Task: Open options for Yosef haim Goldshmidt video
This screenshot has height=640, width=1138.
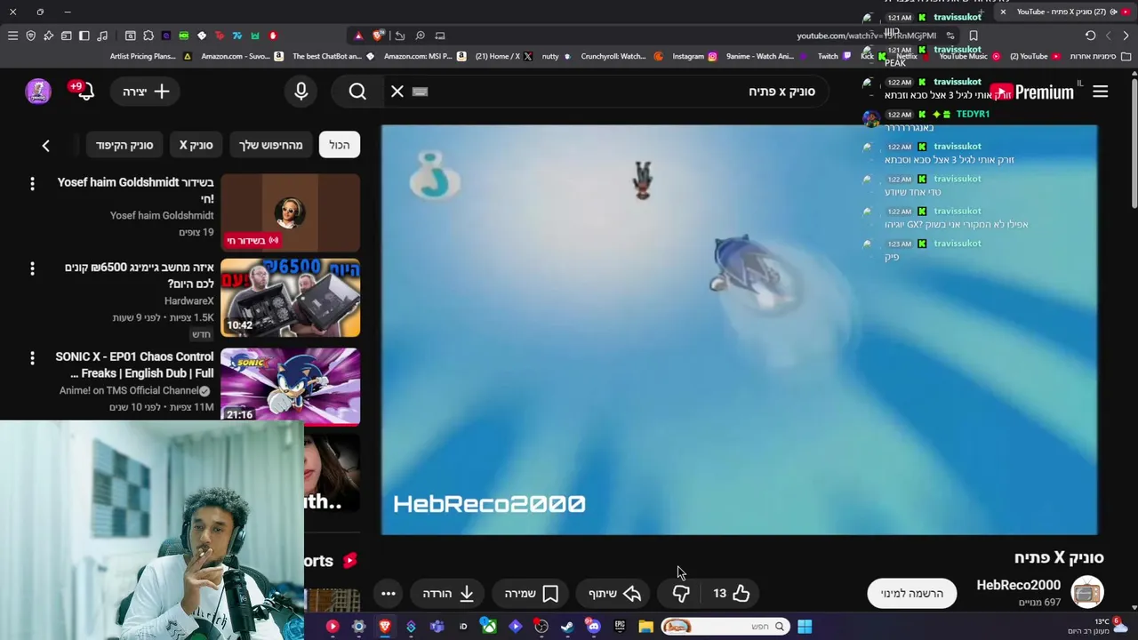Action: (32, 183)
